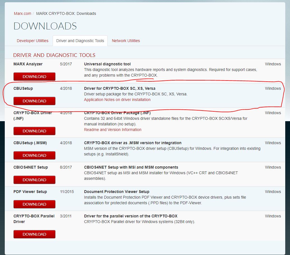The height and width of the screenshot is (255, 290).
Task: Click the '5/2017' date for MARX Analyzer
Action: pyautogui.click(x=66, y=64)
